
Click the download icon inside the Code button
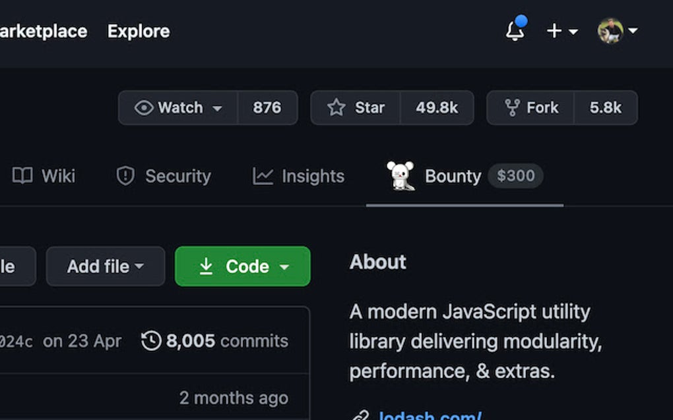coord(207,266)
